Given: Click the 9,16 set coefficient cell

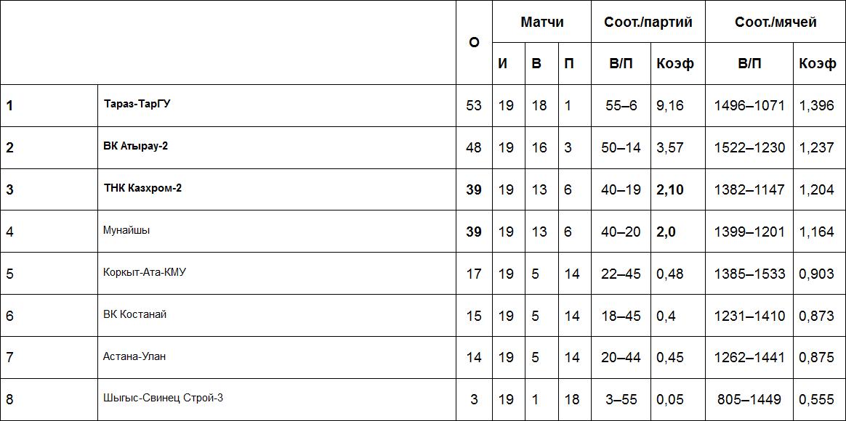Looking at the screenshot, I should coord(669,105).
